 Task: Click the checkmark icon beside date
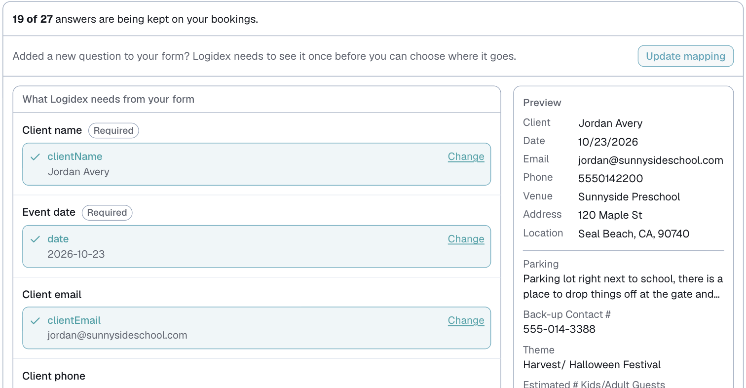[35, 239]
